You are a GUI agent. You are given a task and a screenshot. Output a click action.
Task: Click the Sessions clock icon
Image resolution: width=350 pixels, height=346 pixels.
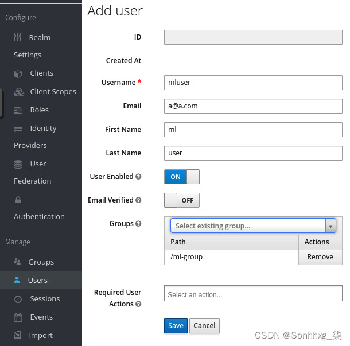pos(18,299)
